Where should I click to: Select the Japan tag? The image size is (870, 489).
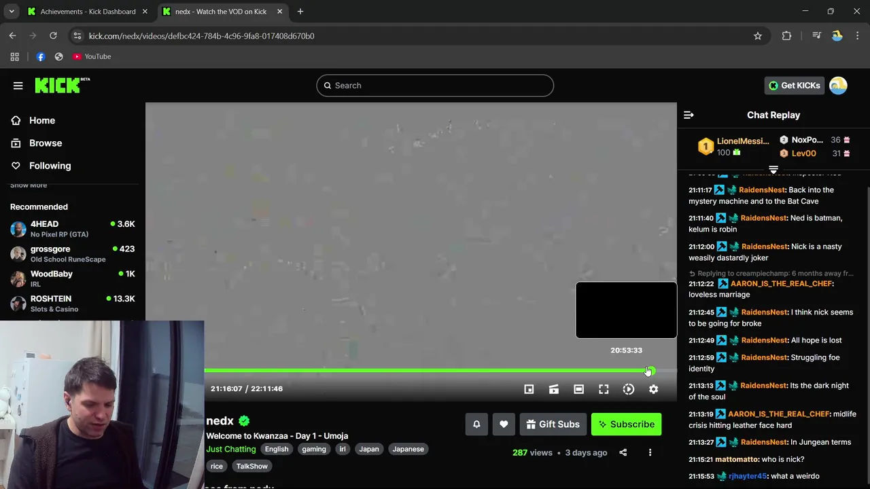pos(369,449)
